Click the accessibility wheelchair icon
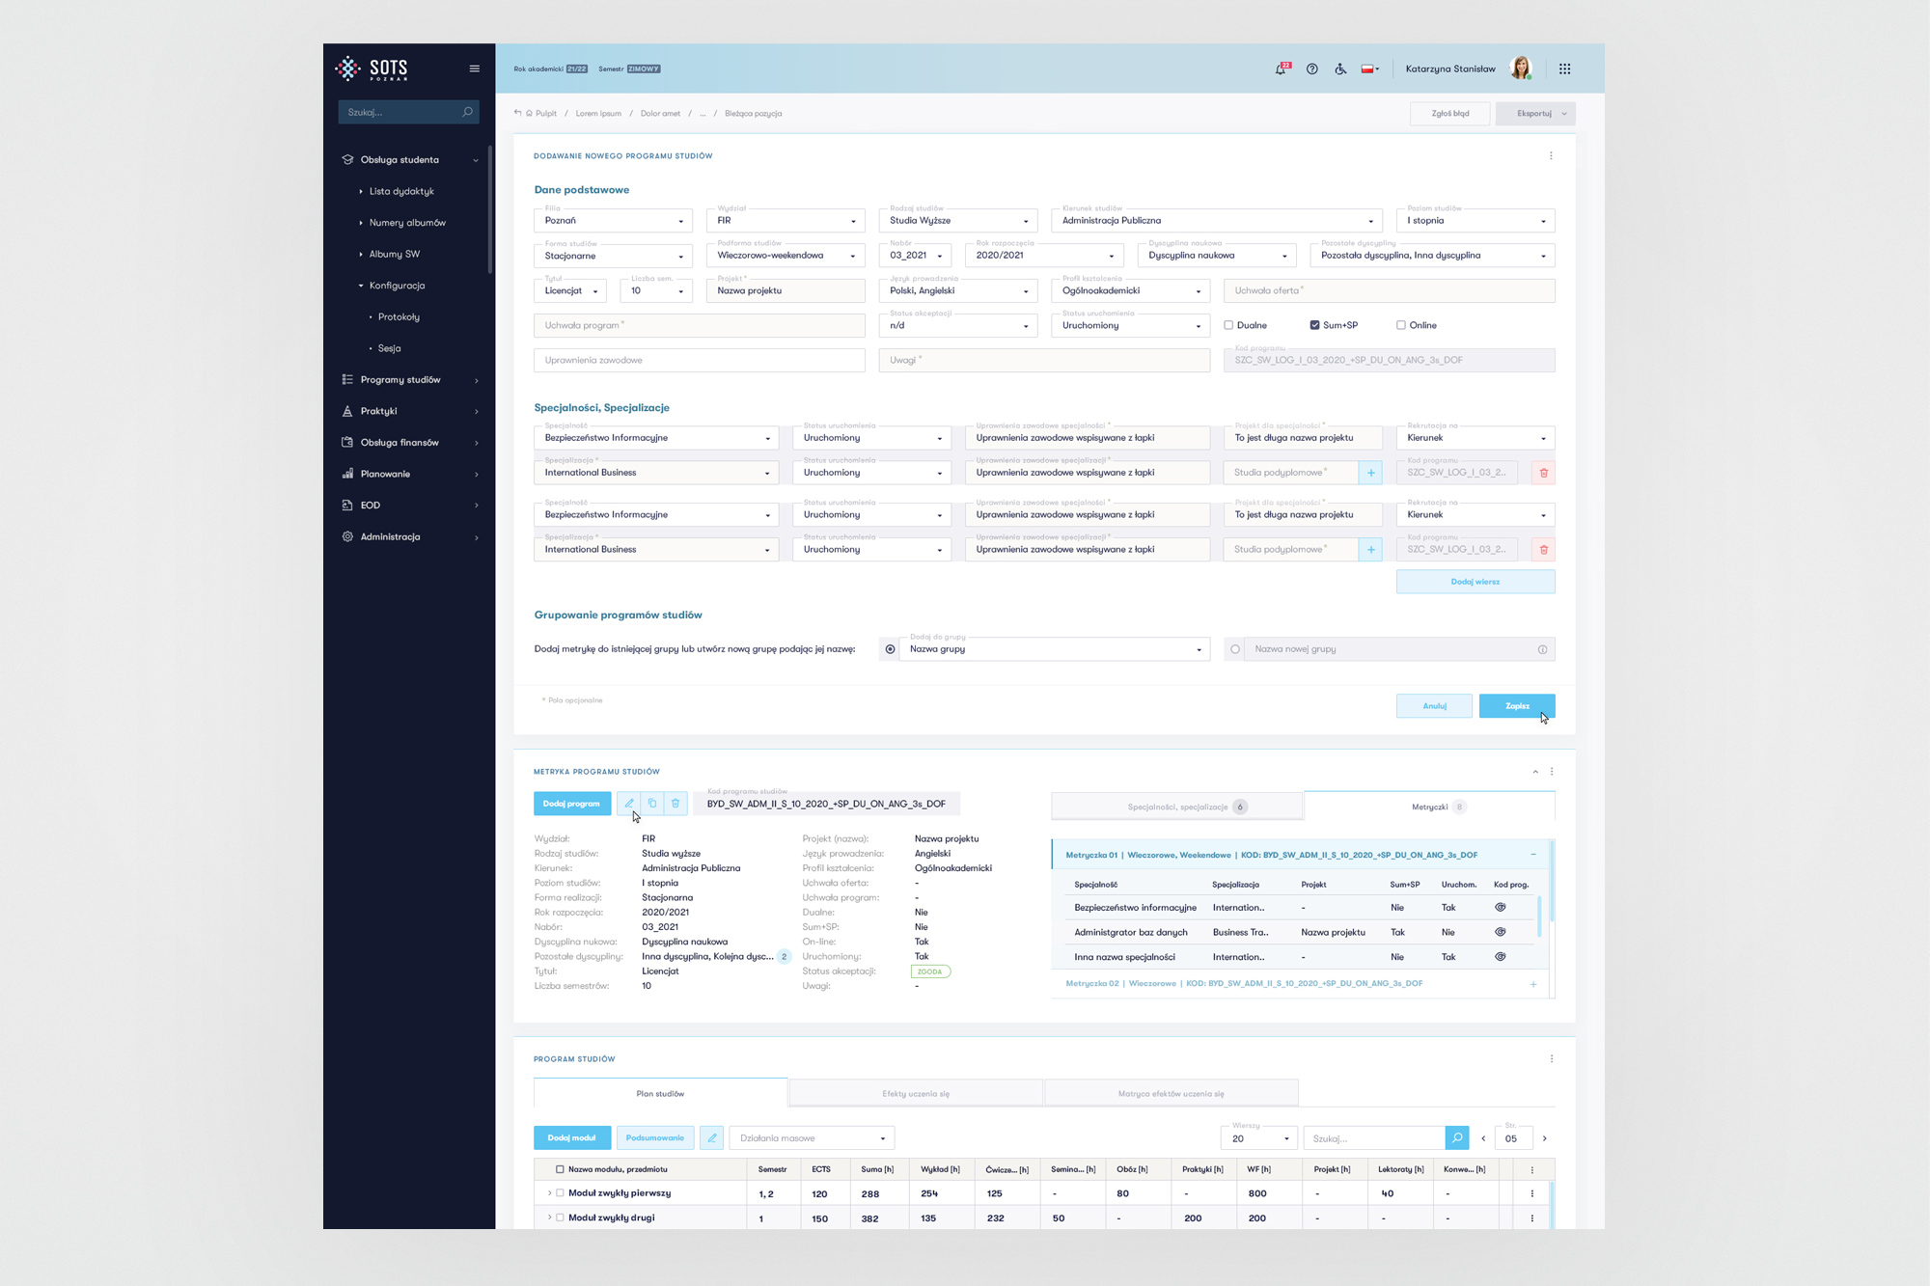Image resolution: width=1930 pixels, height=1286 pixels. [1340, 68]
